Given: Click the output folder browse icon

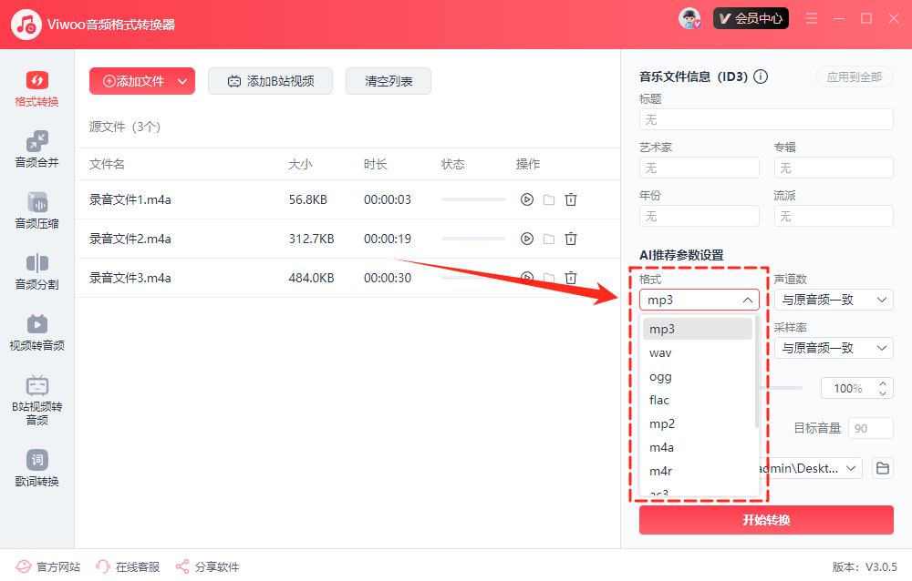Looking at the screenshot, I should click(x=882, y=468).
